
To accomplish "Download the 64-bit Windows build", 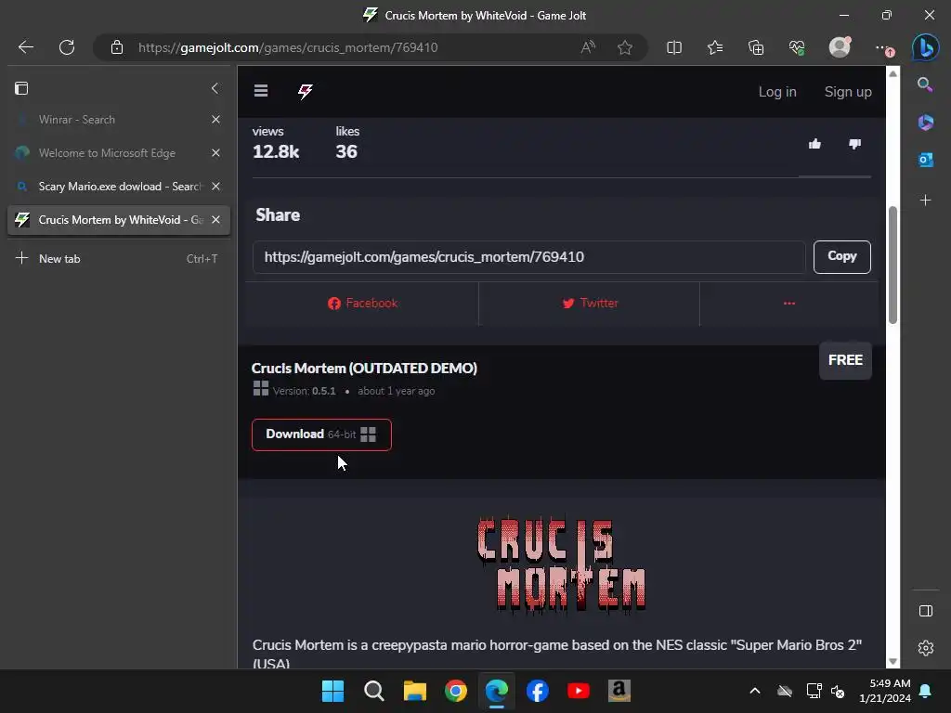I will [x=321, y=434].
